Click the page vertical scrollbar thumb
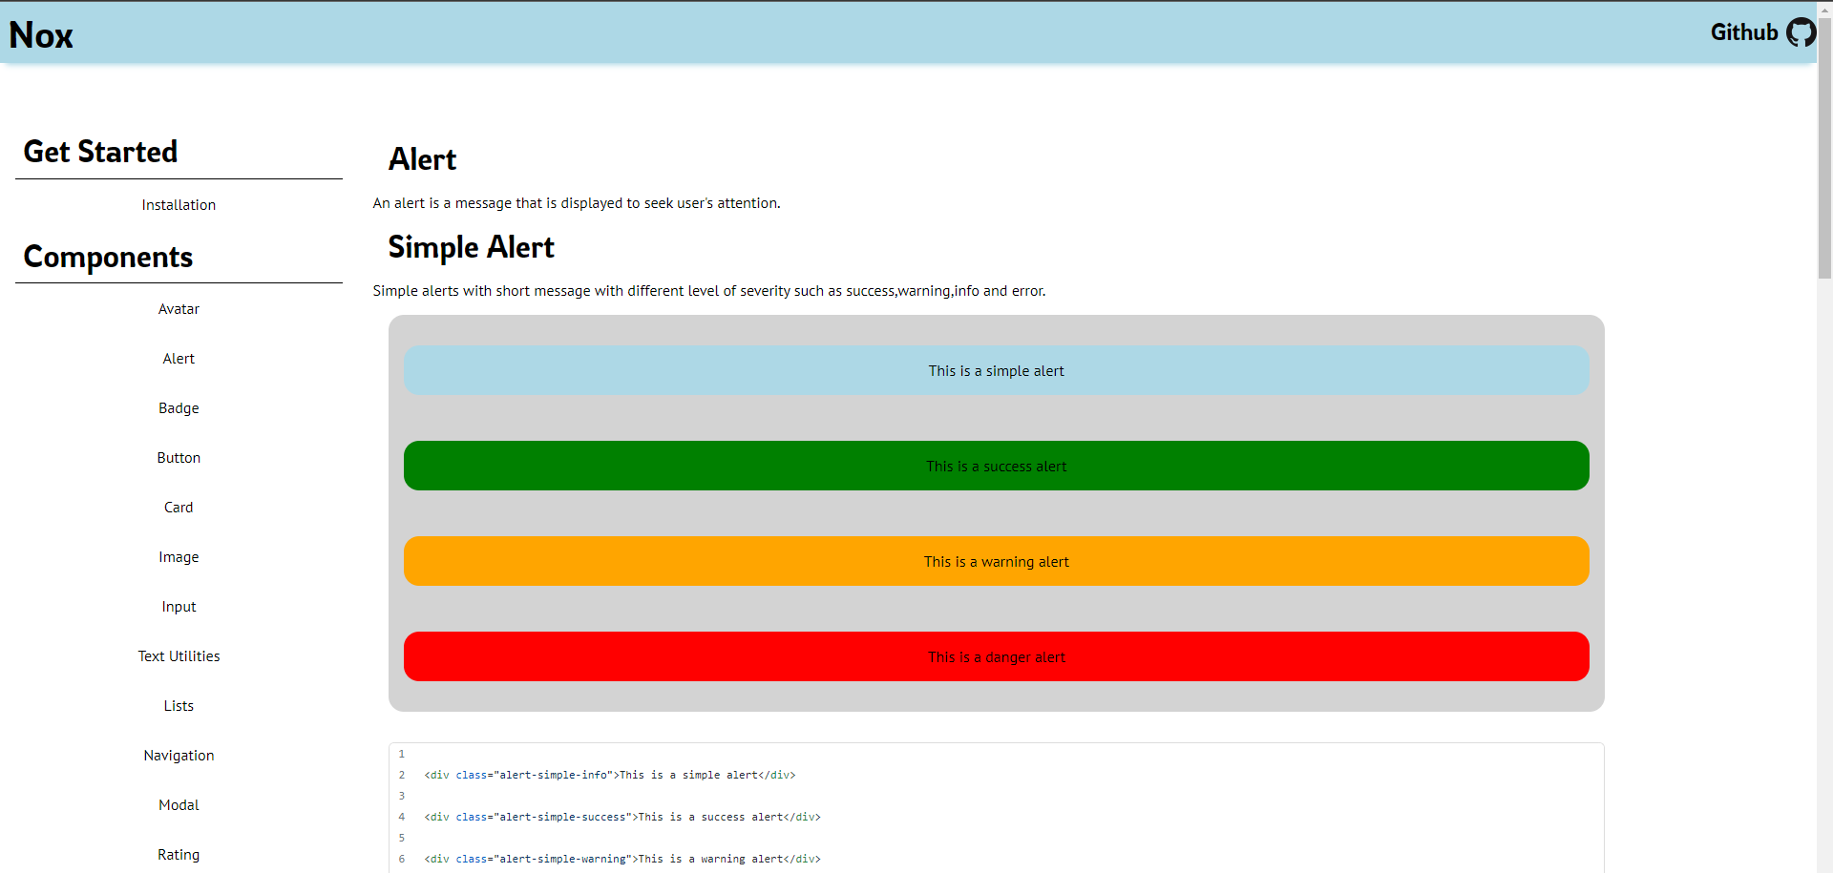Screen dimensions: 1833x873 click(x=1824, y=148)
